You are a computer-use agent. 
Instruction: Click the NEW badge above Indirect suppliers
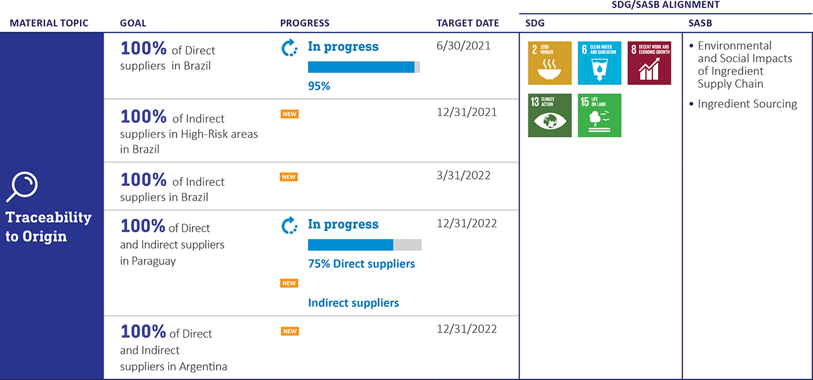(289, 283)
